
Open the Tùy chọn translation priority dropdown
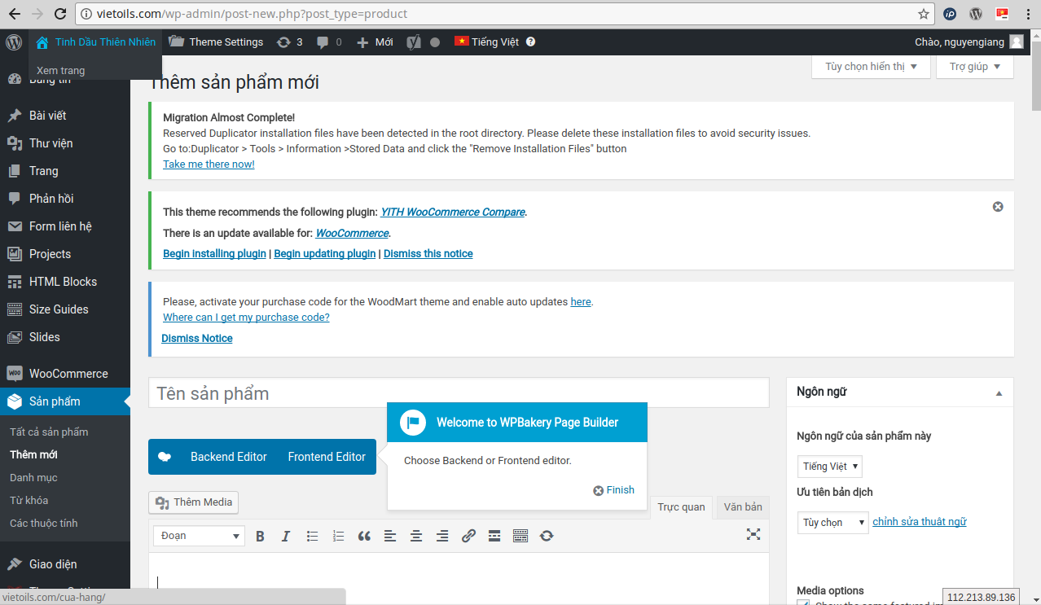click(832, 523)
